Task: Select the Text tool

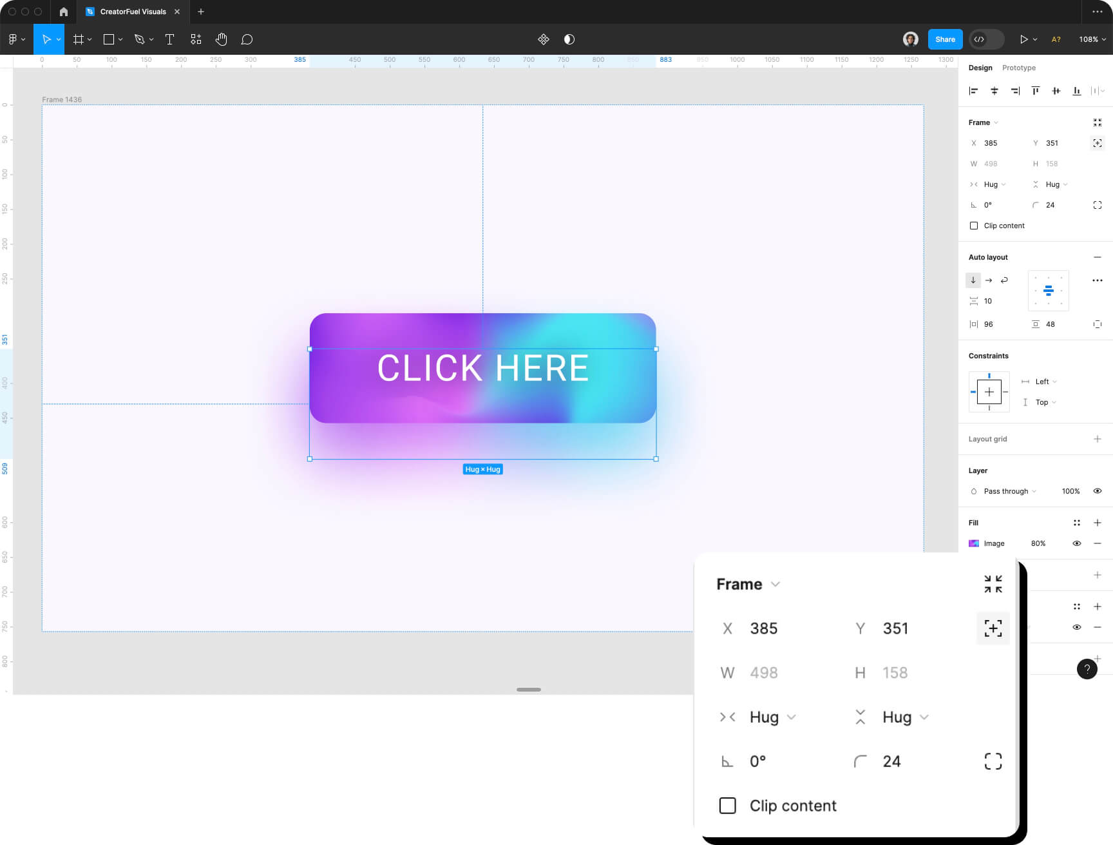Action: (x=169, y=39)
